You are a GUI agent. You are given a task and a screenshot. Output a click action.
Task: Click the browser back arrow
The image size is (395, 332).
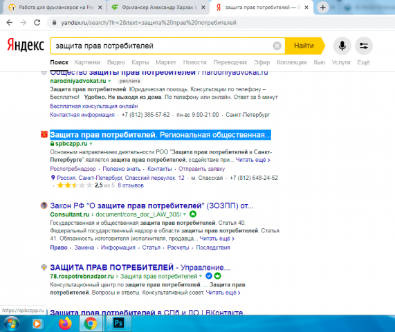[10, 23]
